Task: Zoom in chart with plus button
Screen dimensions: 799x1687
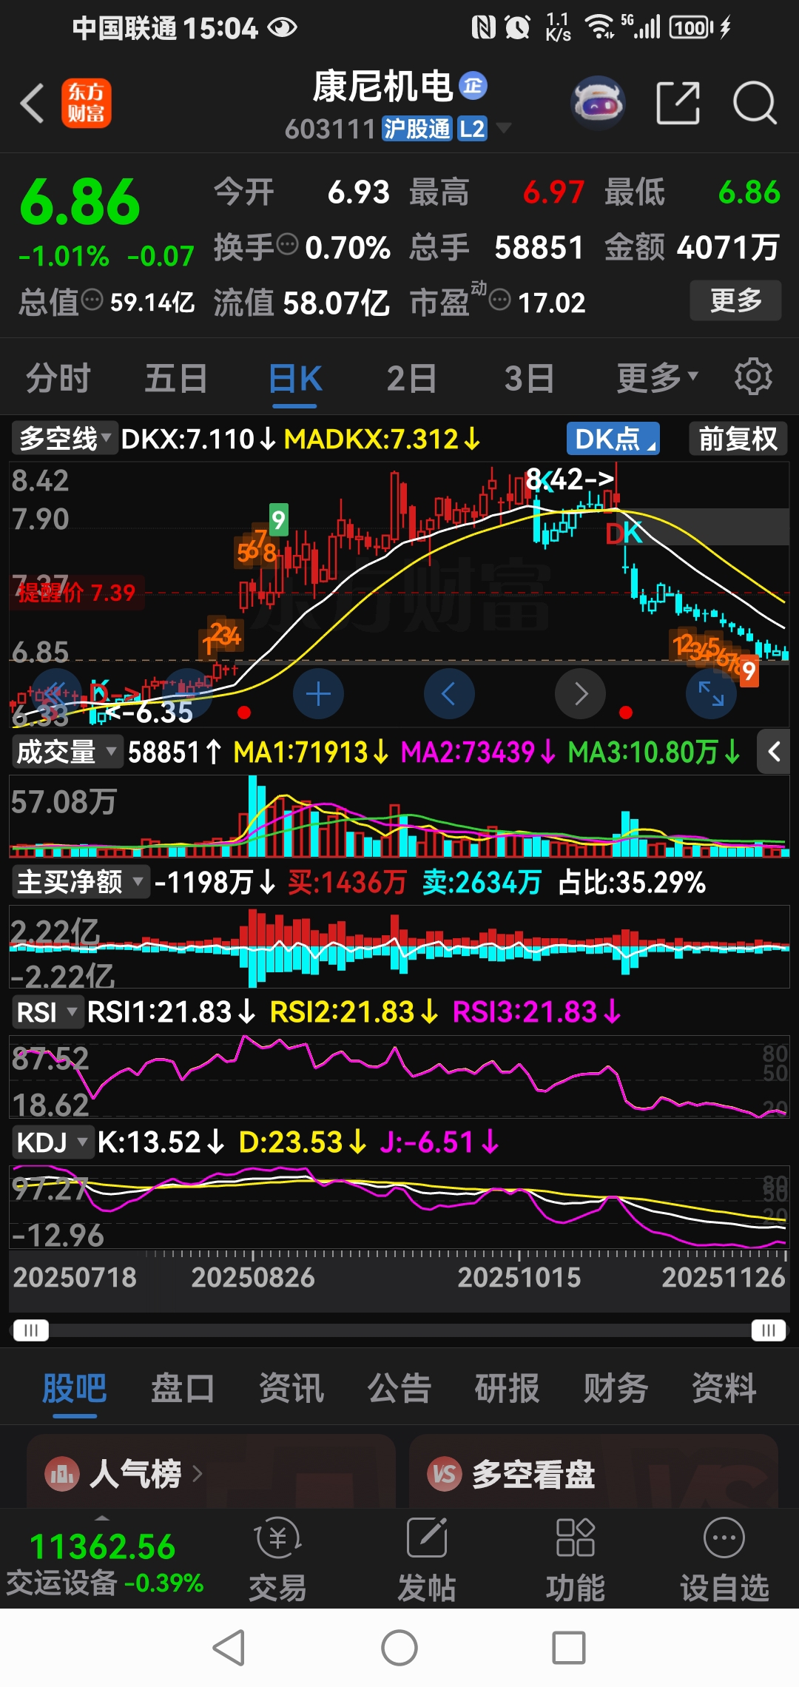Action: (x=318, y=693)
